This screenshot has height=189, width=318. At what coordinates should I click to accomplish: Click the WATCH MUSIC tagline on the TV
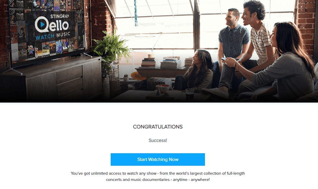[x=53, y=36]
